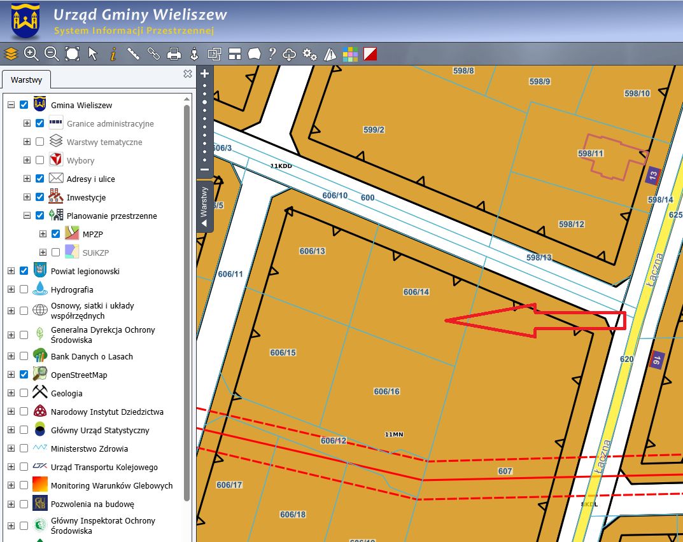This screenshot has width=683, height=542.
Task: Activate the information identify tool
Action: (x=113, y=54)
